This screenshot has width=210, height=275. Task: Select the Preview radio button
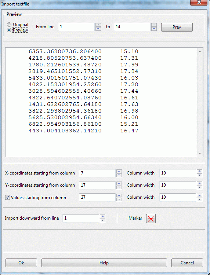tap(9, 30)
